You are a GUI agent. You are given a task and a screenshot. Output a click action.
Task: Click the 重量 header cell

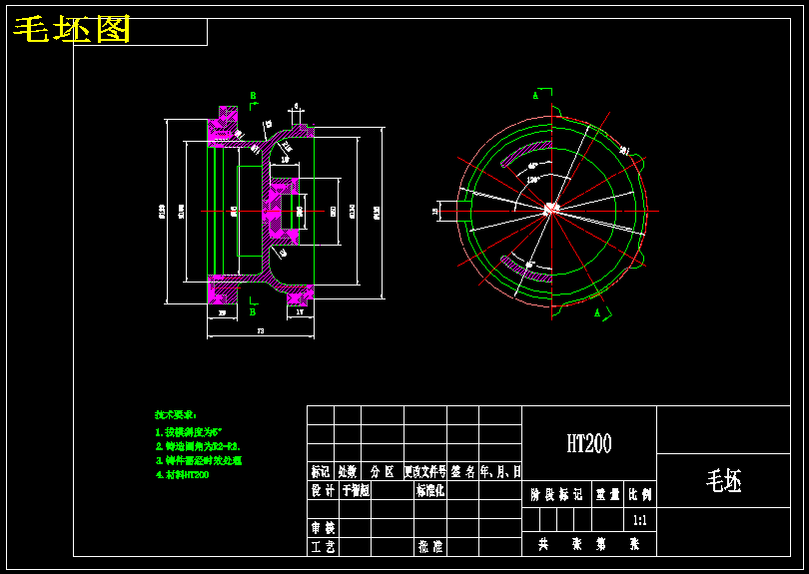click(608, 494)
